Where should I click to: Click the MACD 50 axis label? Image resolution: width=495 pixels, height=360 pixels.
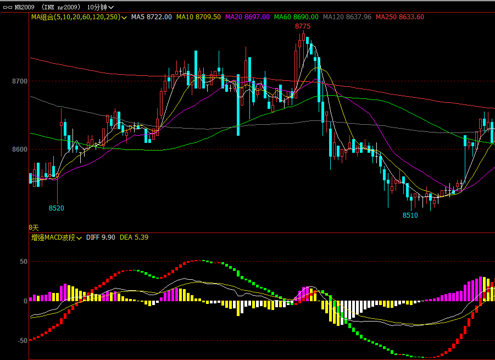(24, 262)
